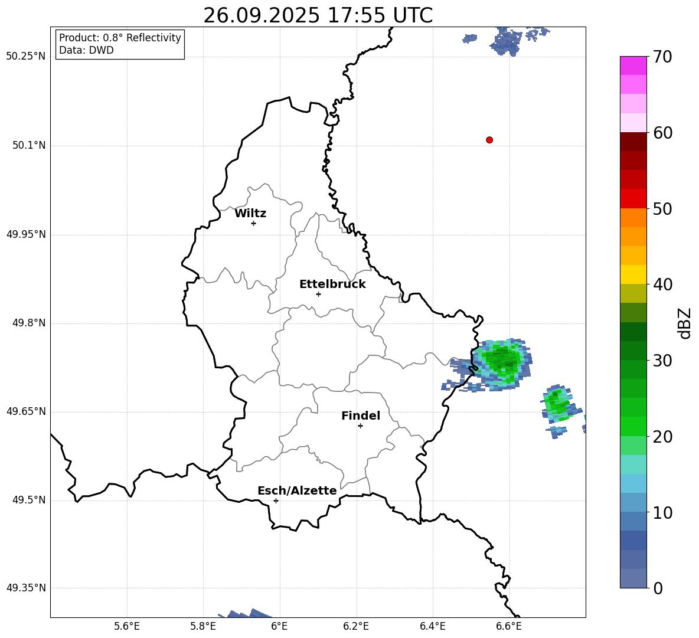Click the Esch/Alzette station cross marker
Viewport: 699px width, 638px height.
[x=276, y=500]
